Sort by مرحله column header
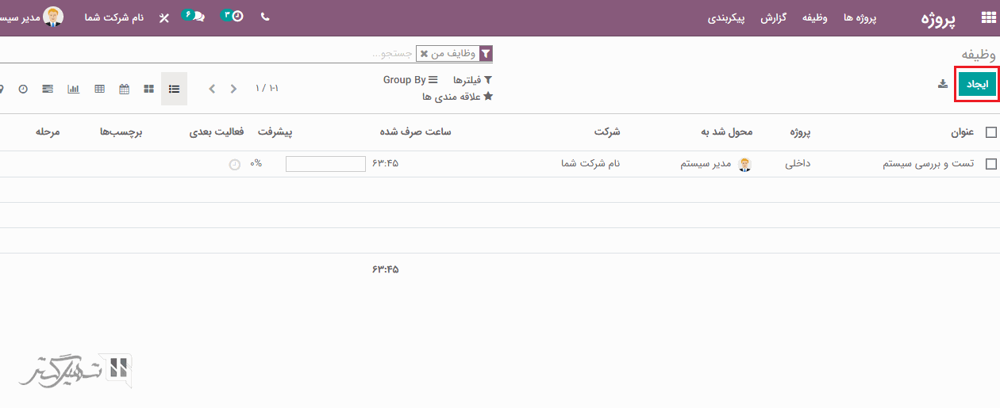 coord(48,132)
